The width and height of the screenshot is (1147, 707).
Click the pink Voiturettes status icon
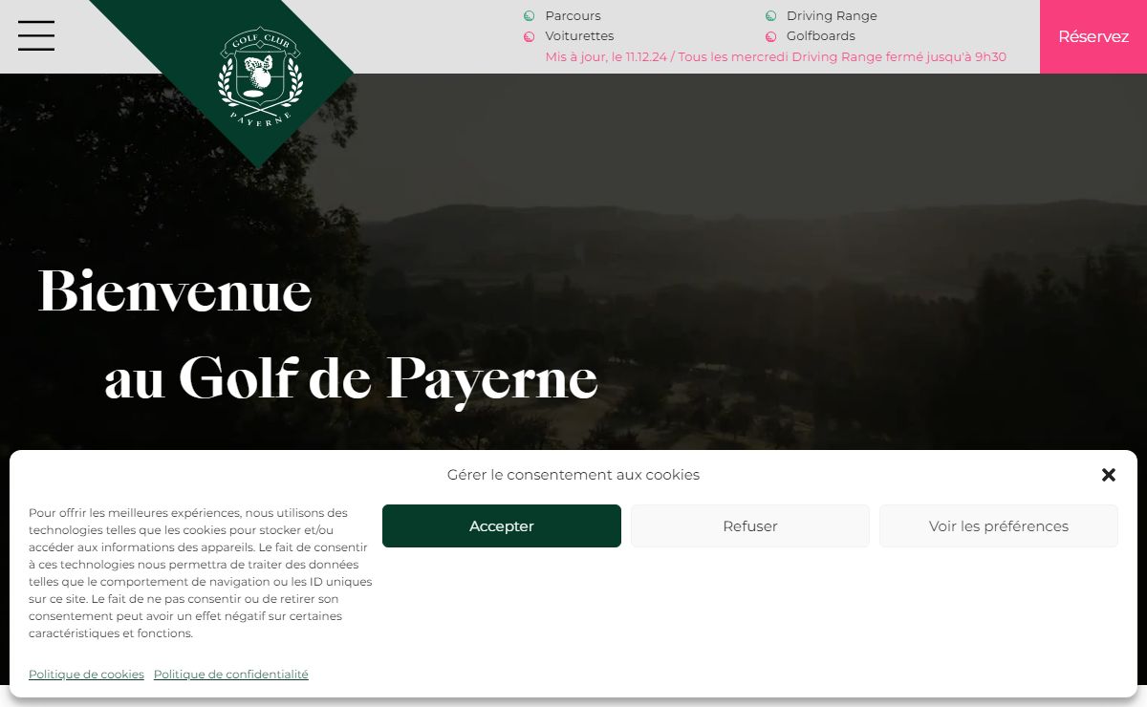point(530,36)
